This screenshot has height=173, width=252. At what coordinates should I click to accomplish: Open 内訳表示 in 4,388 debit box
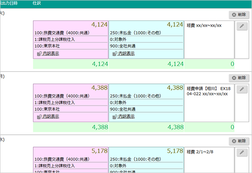48,117
